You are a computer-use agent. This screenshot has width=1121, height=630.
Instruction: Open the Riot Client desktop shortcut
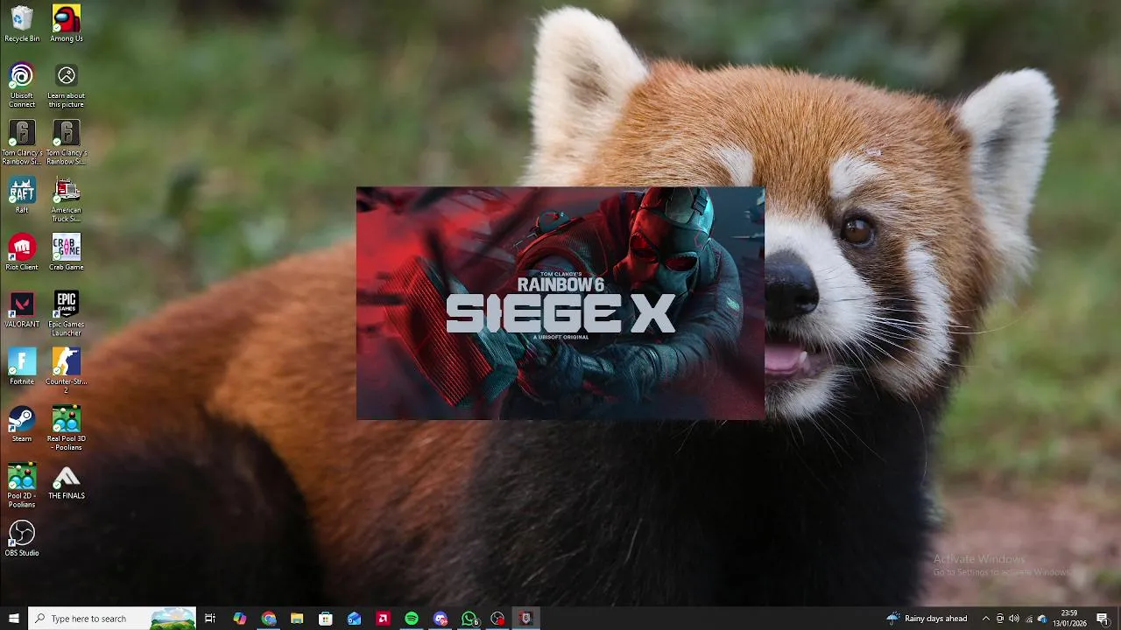click(x=22, y=252)
